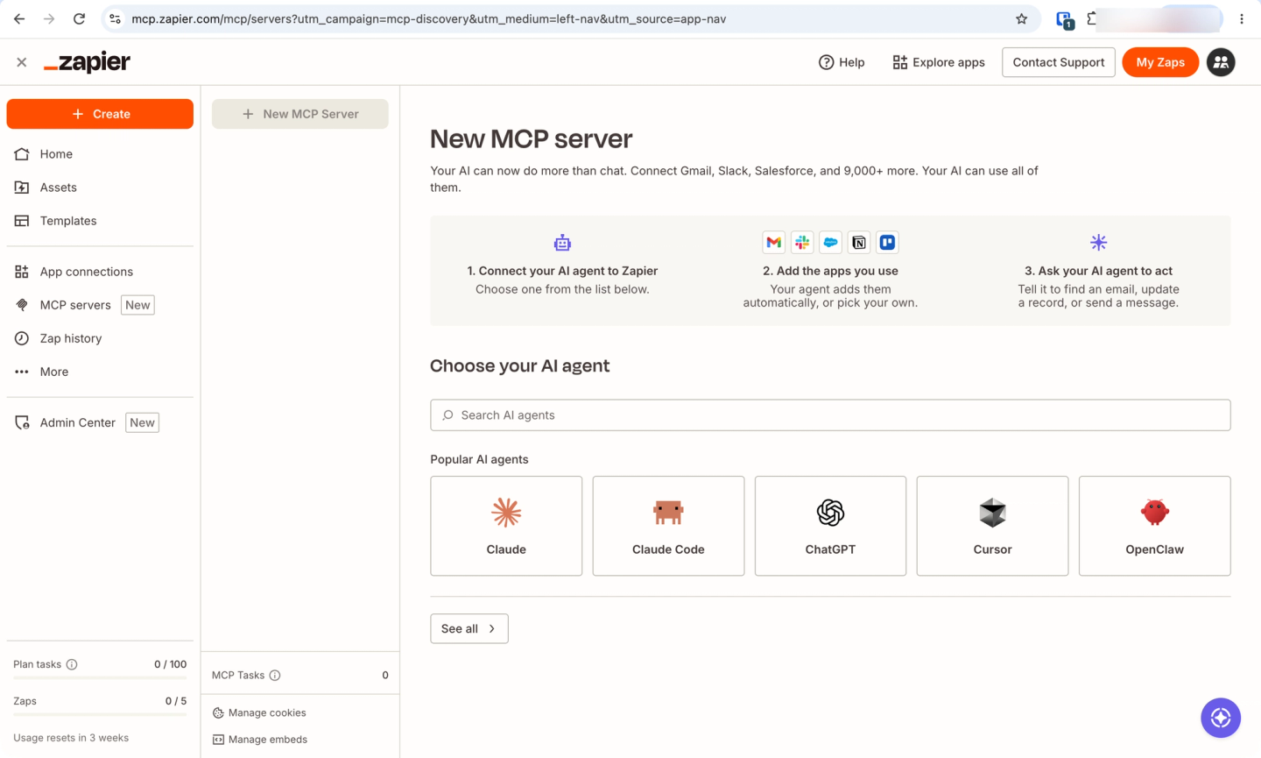The width and height of the screenshot is (1261, 758).
Task: Click the Zap history clock icon
Action: (22, 338)
